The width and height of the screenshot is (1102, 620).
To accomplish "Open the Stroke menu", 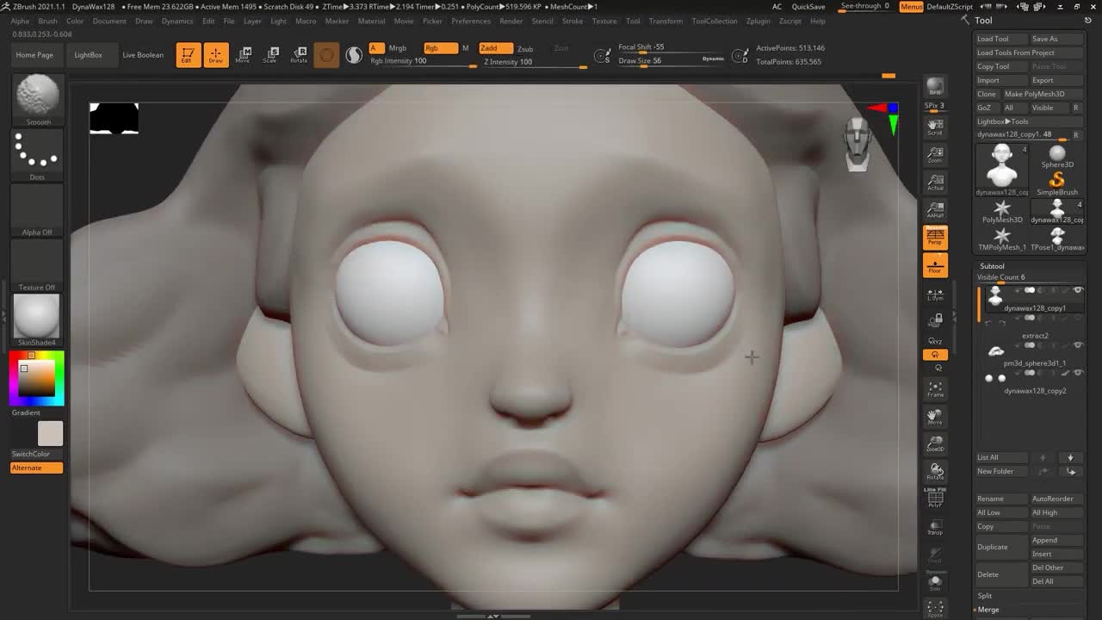I will tap(573, 21).
